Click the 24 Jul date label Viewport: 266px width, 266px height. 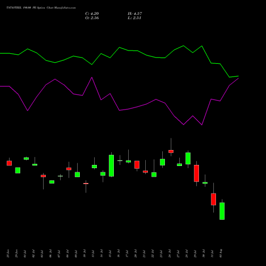pyautogui.click(x=170, y=254)
